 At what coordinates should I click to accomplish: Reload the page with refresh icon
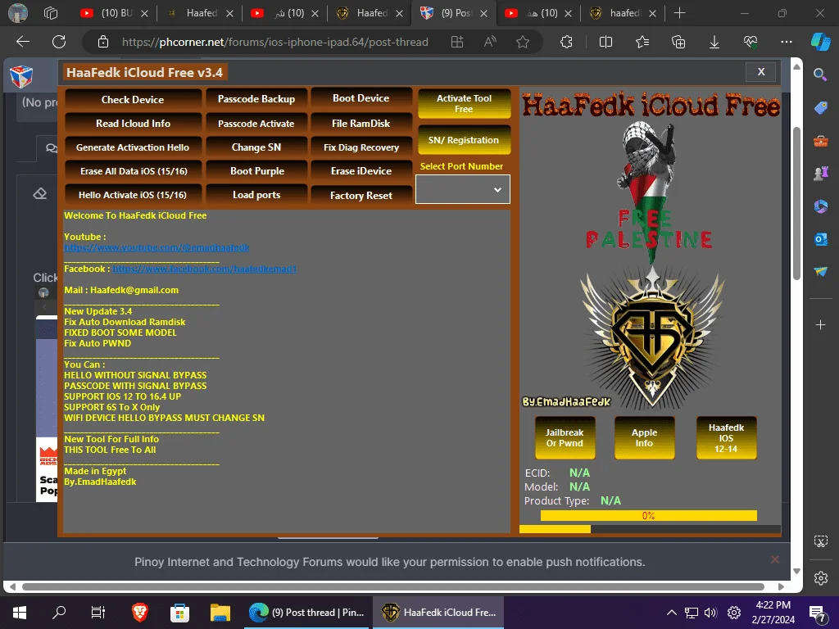(59, 42)
